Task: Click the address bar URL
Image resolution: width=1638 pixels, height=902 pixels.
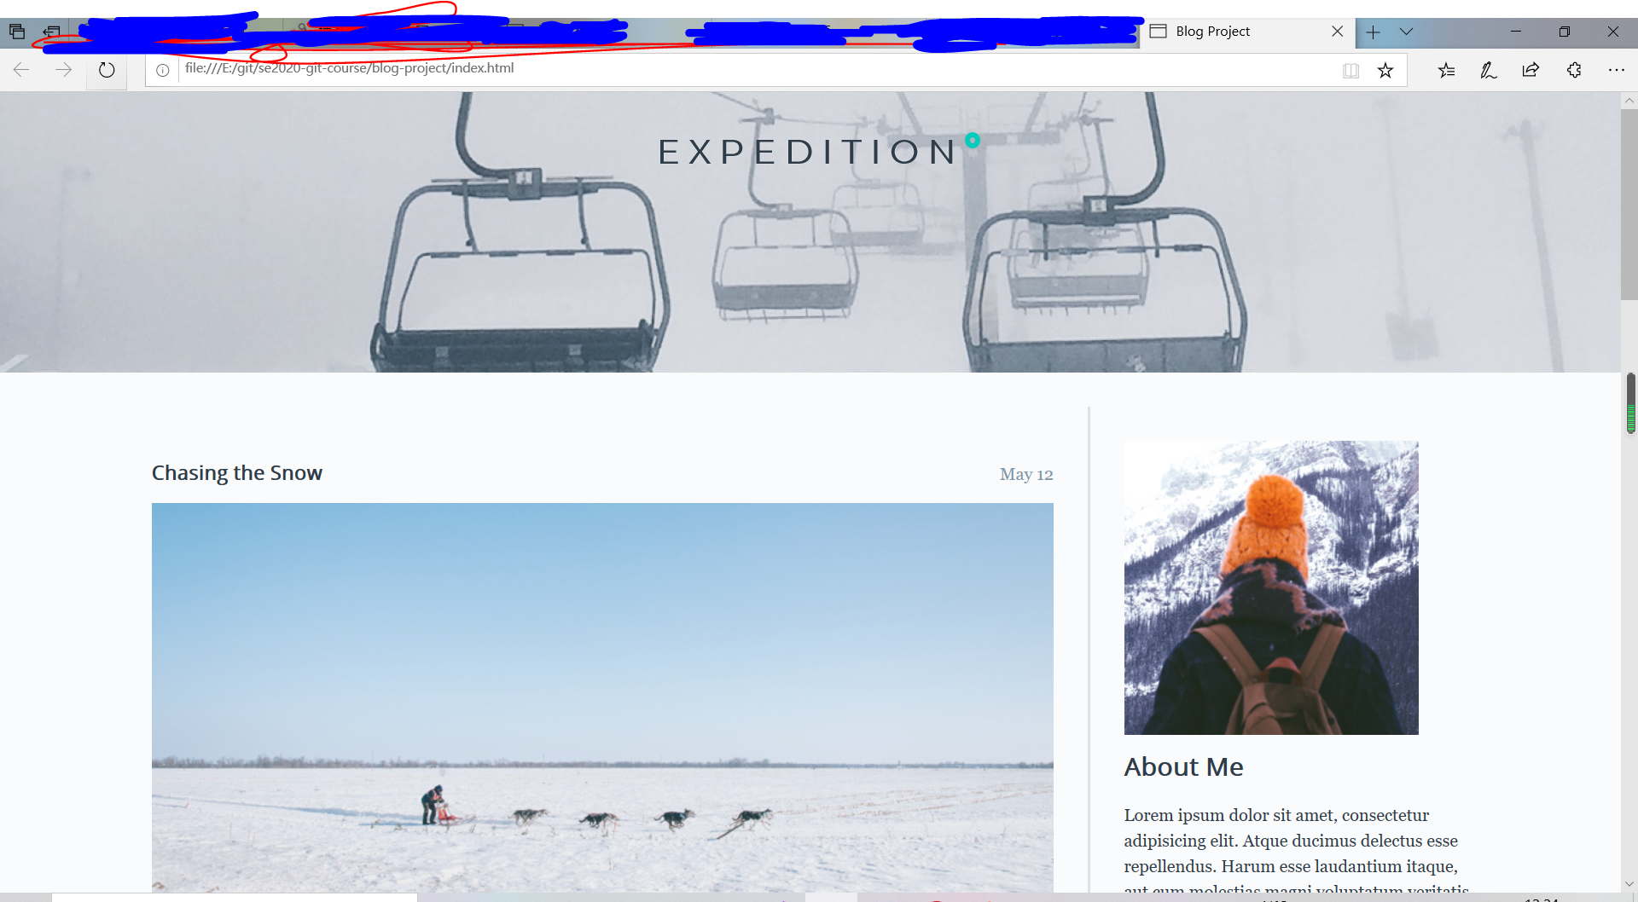Action: click(349, 68)
